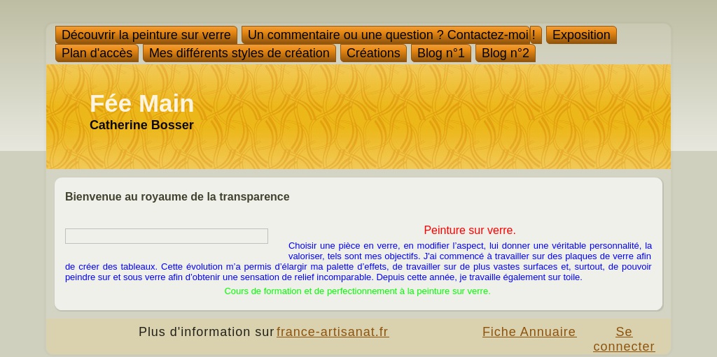Screen dimensions: 717x357
Task: Visit Blog n°1
Action: point(441,53)
